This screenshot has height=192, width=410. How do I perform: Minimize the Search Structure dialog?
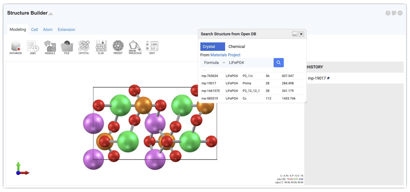coord(295,34)
